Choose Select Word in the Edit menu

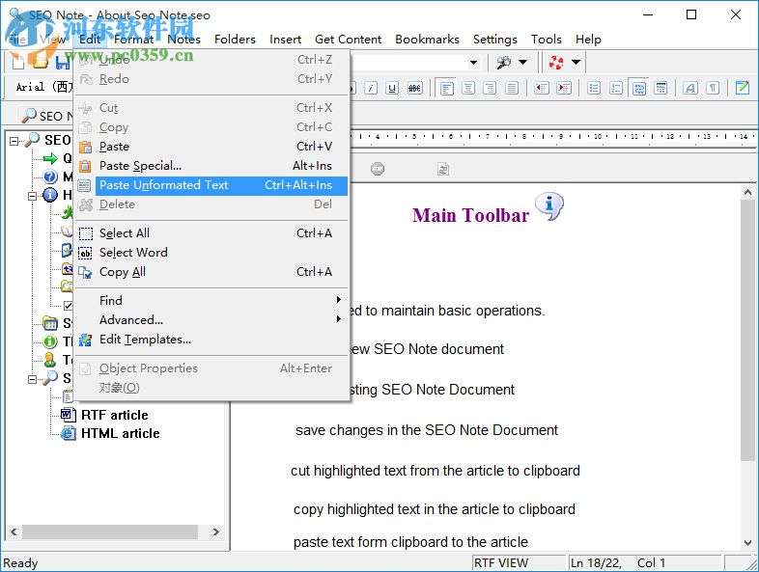212,253
